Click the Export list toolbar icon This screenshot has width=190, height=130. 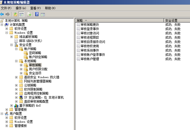click(x=29, y=14)
